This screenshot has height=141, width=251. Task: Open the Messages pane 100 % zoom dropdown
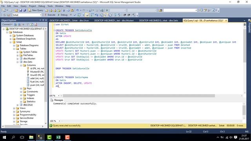click(59, 121)
